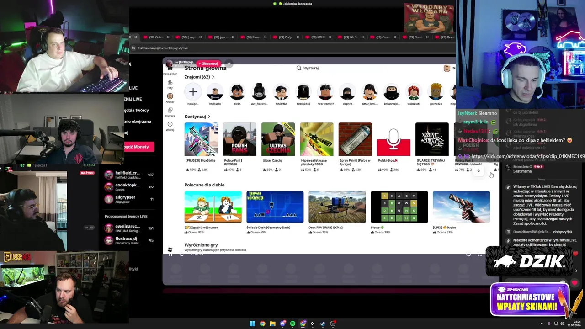Open friend avatar labeled HADYNA
The height and width of the screenshot is (329, 585).
[x=281, y=92]
